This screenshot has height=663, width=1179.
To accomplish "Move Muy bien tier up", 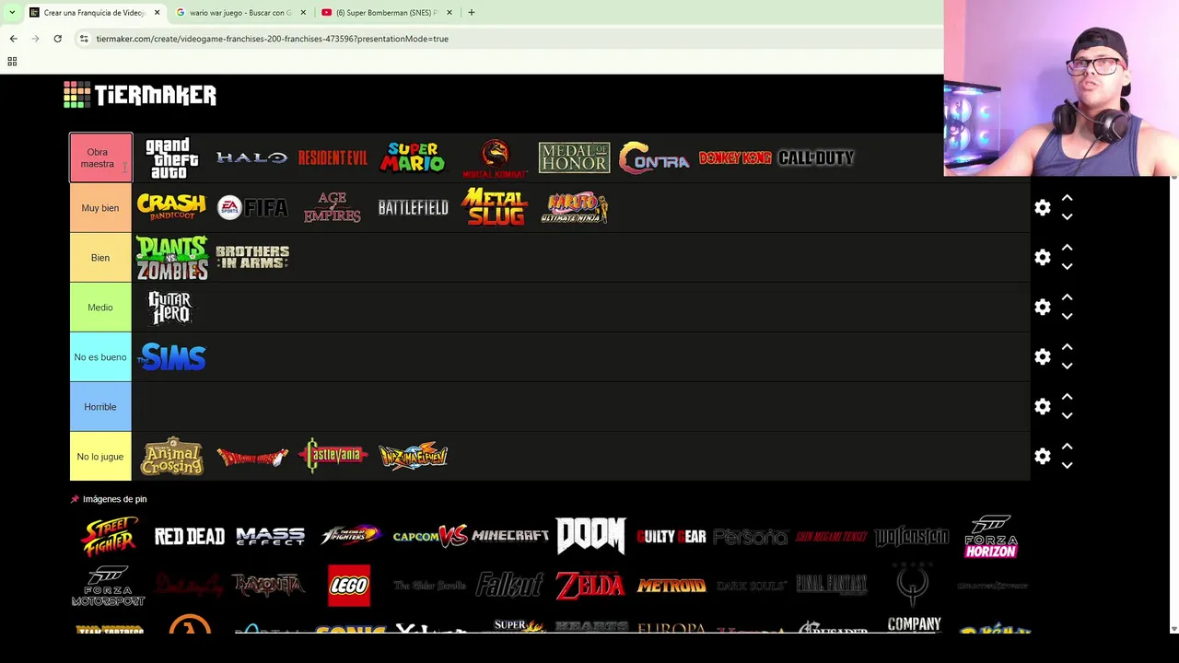I will (x=1067, y=198).
